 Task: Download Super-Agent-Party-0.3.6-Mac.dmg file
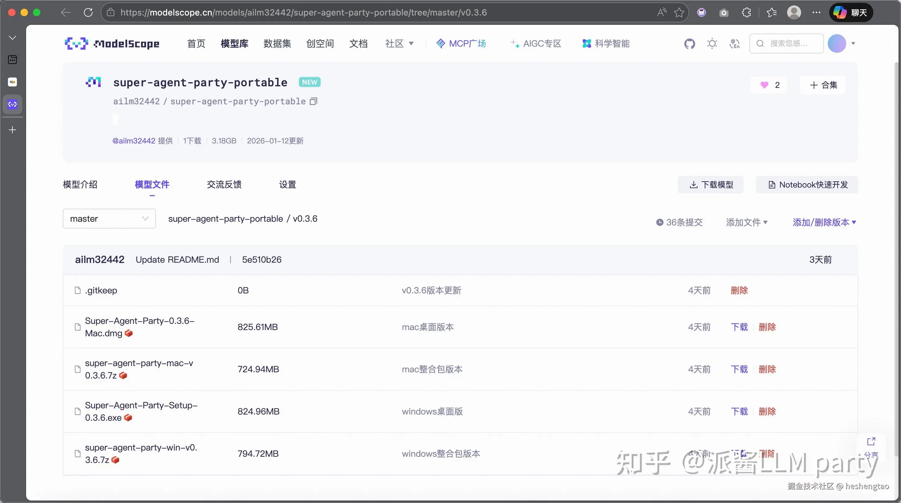coord(739,327)
